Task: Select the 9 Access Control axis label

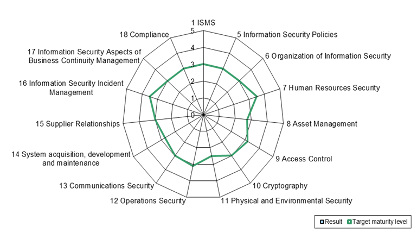Action: (x=304, y=159)
